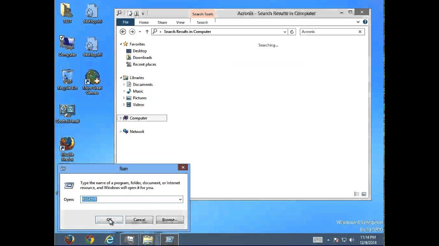
Task: Expand the Documents library node
Action: coord(124,84)
